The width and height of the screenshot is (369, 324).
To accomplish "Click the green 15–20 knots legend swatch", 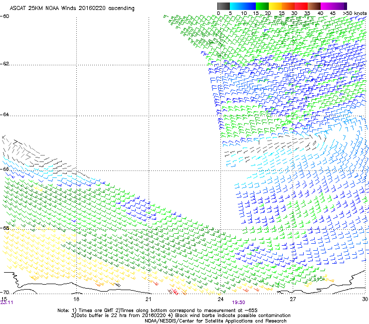I will (262, 6).
